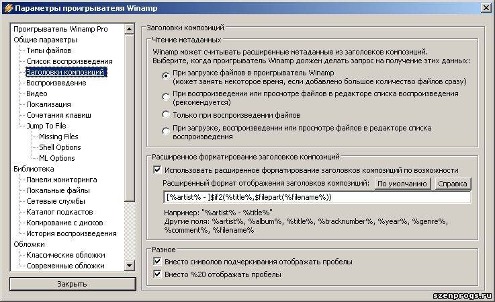Close the Winamp preferences window via X
The height and width of the screenshot is (302, 495).
pyautogui.click(x=485, y=8)
